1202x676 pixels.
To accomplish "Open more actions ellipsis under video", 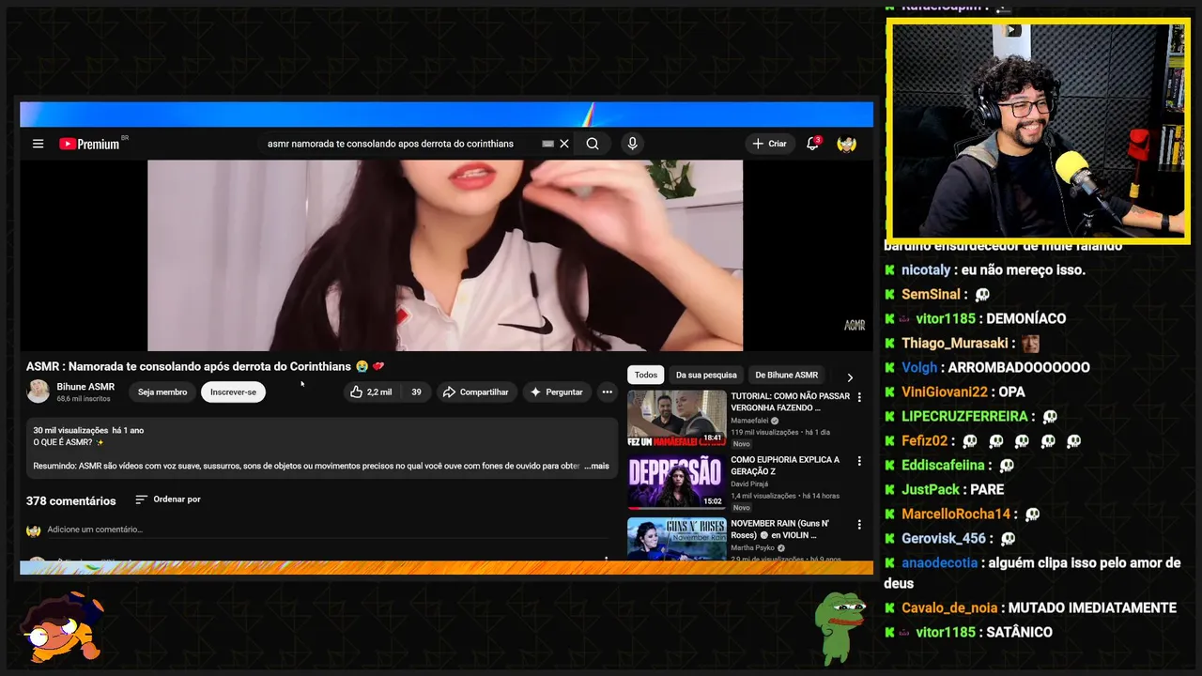I will pyautogui.click(x=608, y=392).
